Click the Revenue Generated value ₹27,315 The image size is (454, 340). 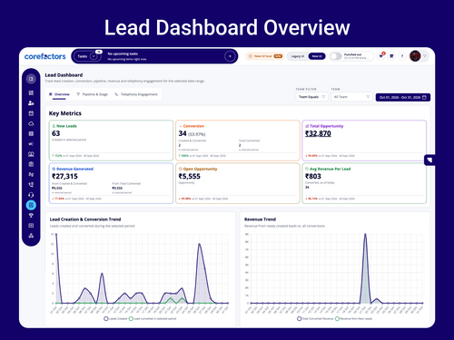point(64,177)
